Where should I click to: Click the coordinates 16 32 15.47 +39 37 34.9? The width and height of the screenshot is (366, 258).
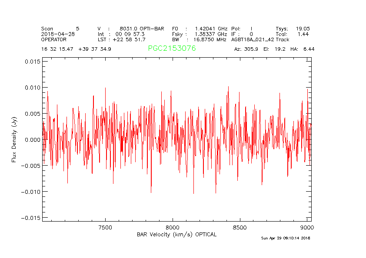click(76, 49)
